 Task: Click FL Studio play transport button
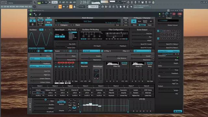point(43,2)
